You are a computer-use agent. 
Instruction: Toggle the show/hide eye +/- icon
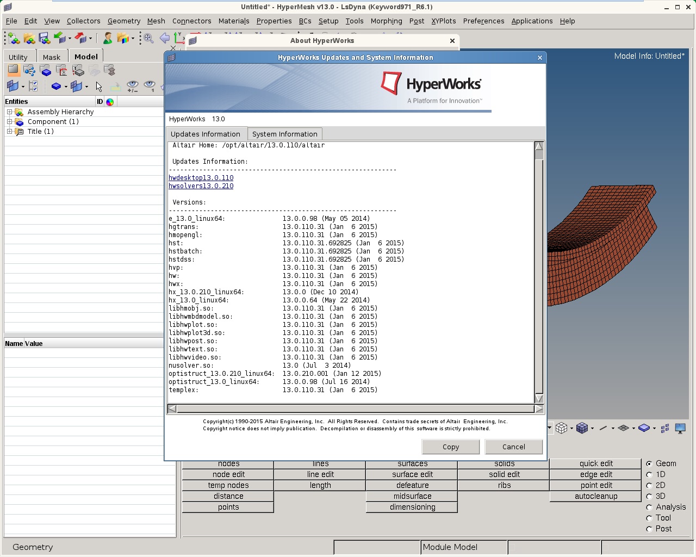(132, 86)
